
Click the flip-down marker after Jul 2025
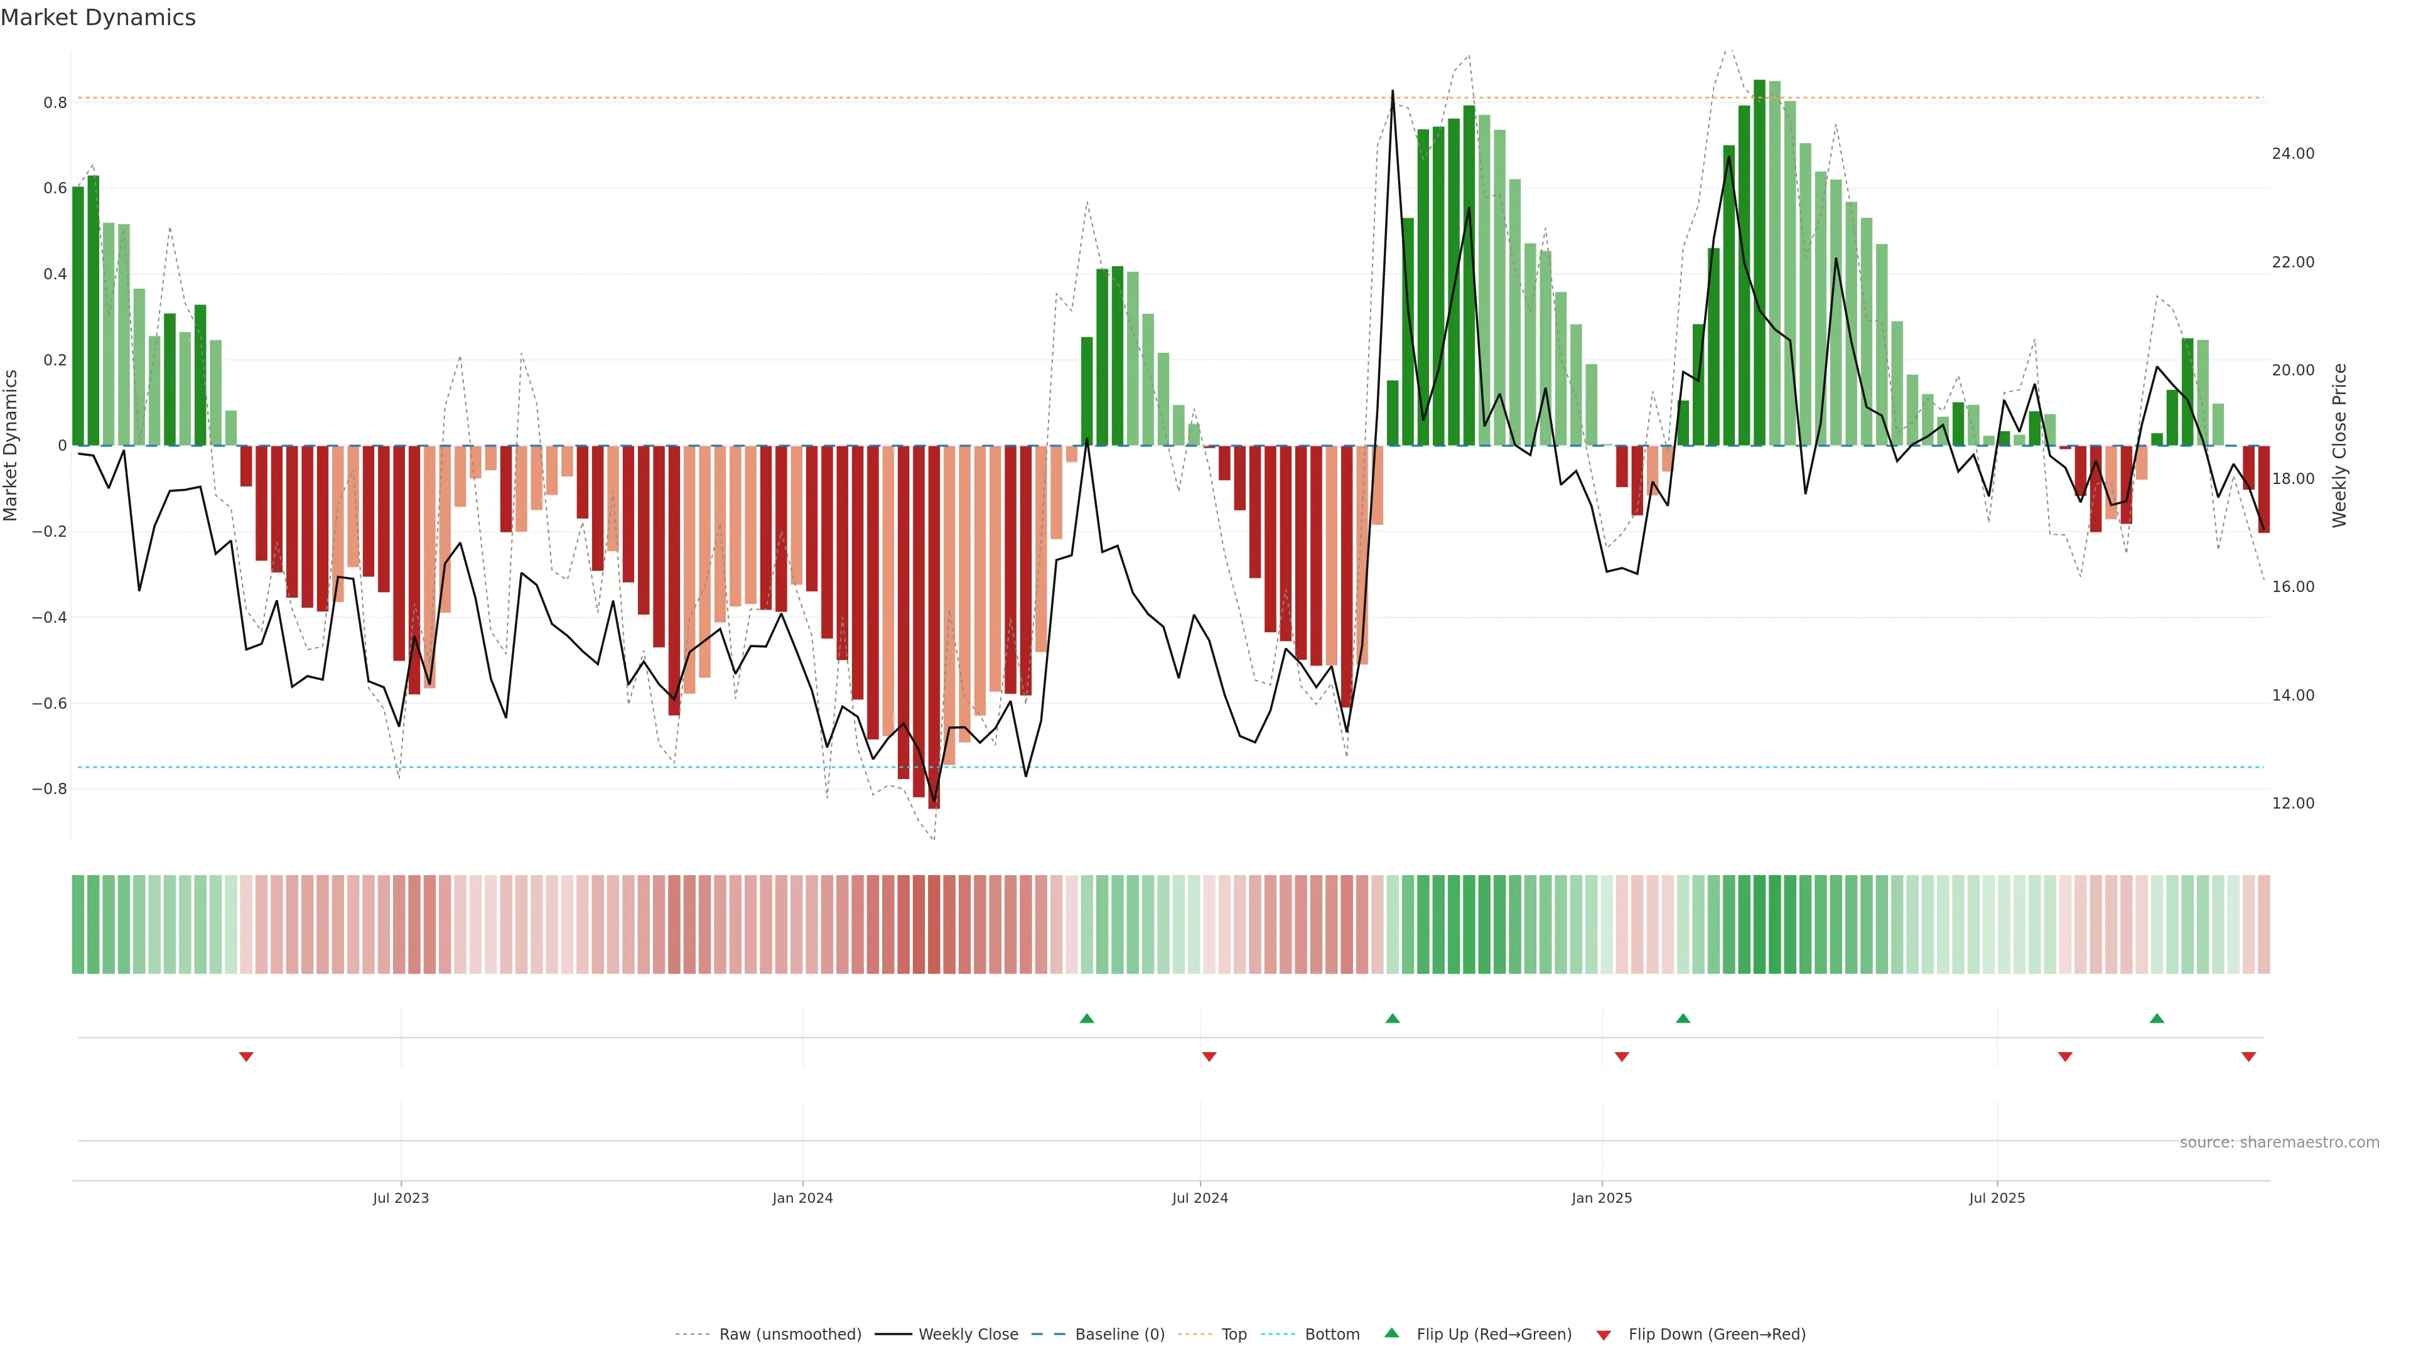click(2064, 1057)
